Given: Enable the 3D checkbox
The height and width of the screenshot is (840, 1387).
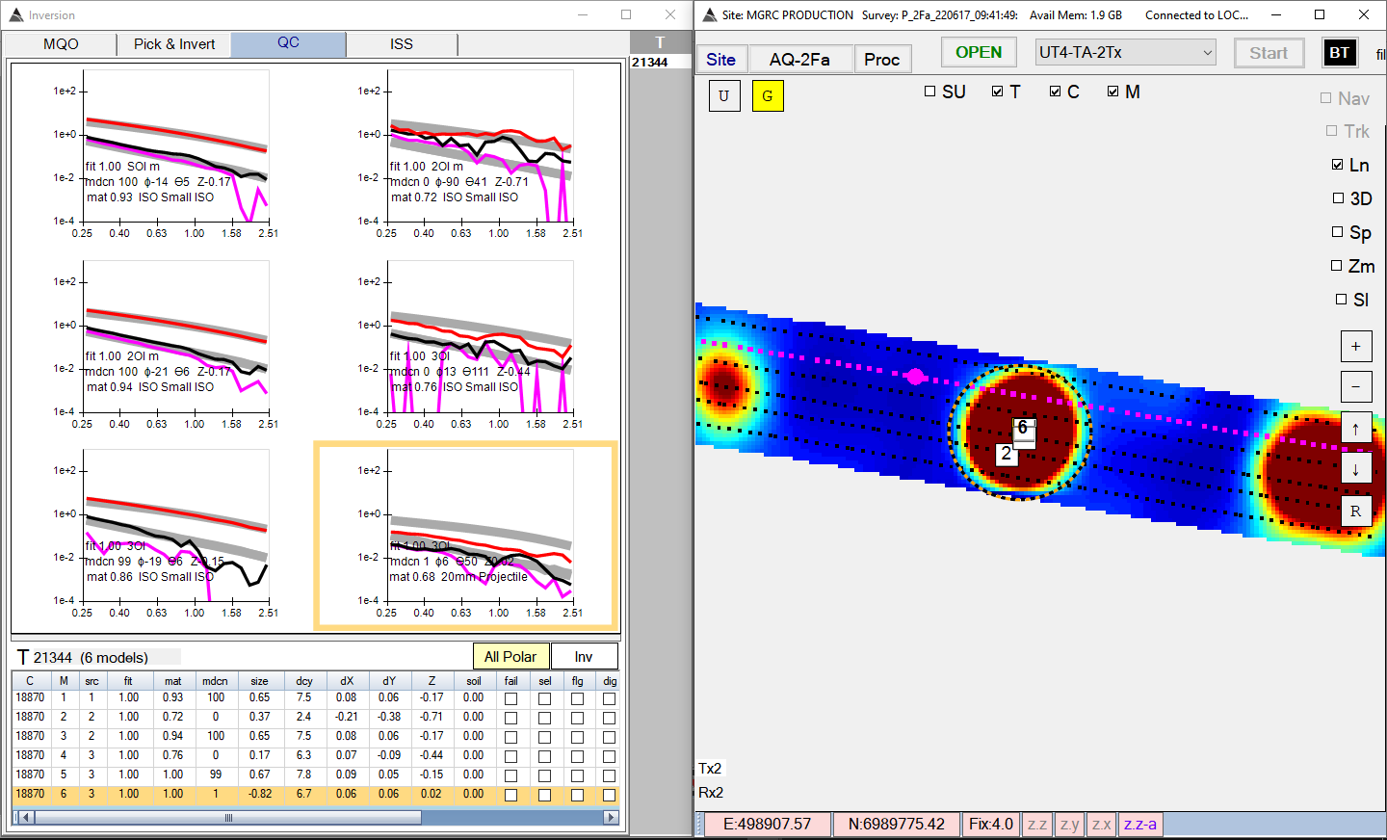Looking at the screenshot, I should [x=1338, y=198].
